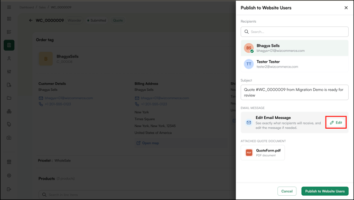Open the QuoteForm.pdf attachment
The image size is (354, 200).
click(x=263, y=153)
